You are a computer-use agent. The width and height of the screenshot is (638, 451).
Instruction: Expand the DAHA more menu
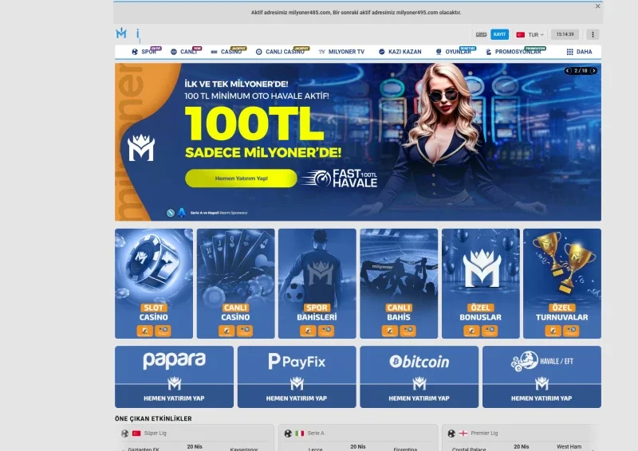tap(579, 52)
